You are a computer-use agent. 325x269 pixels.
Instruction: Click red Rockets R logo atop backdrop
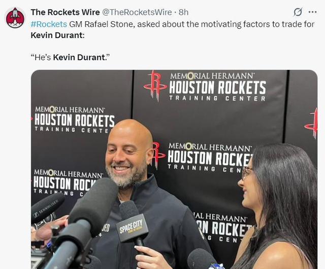click(155, 86)
